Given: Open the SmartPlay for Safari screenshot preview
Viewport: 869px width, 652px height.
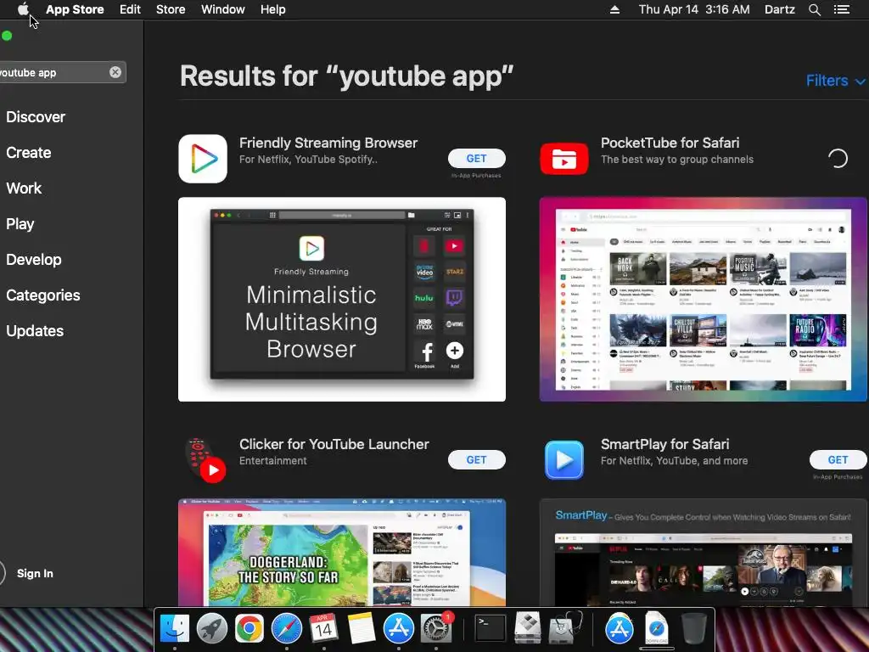Looking at the screenshot, I should [704, 552].
